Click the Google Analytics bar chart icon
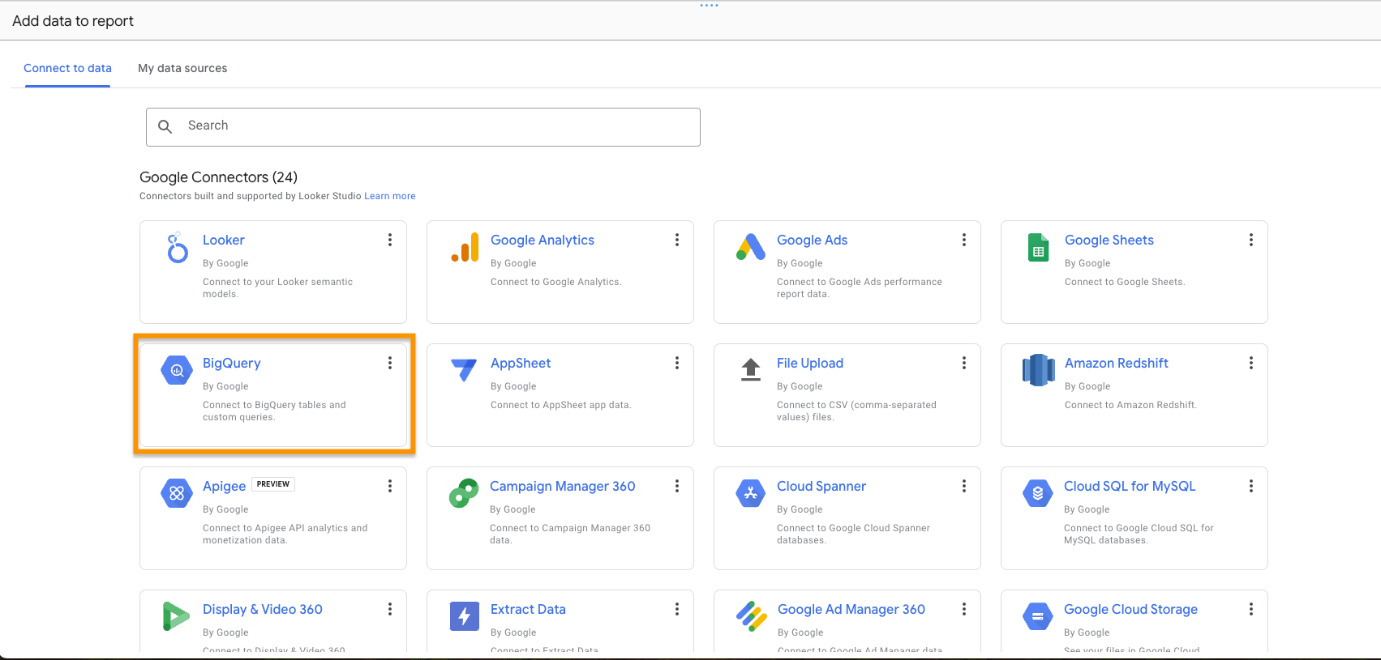 [x=465, y=248]
